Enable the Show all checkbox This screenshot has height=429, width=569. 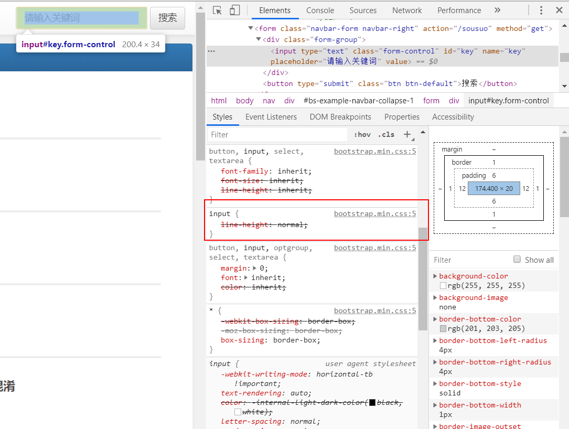[x=517, y=259]
